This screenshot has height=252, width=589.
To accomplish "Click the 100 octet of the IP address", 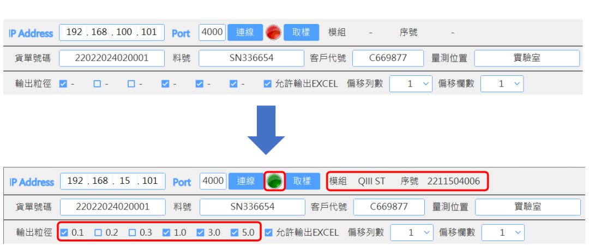I will 124,32.
